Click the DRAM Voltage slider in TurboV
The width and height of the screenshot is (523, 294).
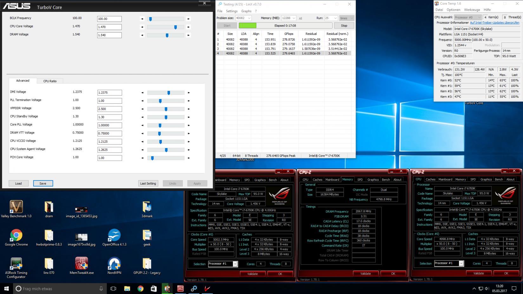click(x=165, y=35)
